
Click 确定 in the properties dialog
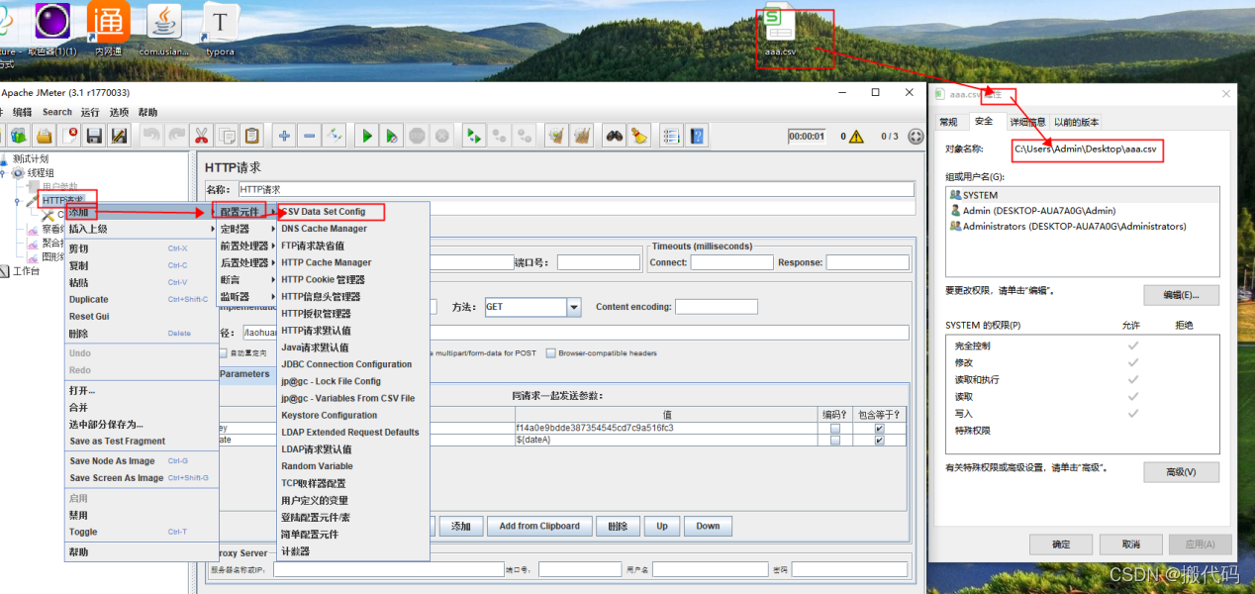tap(1061, 544)
